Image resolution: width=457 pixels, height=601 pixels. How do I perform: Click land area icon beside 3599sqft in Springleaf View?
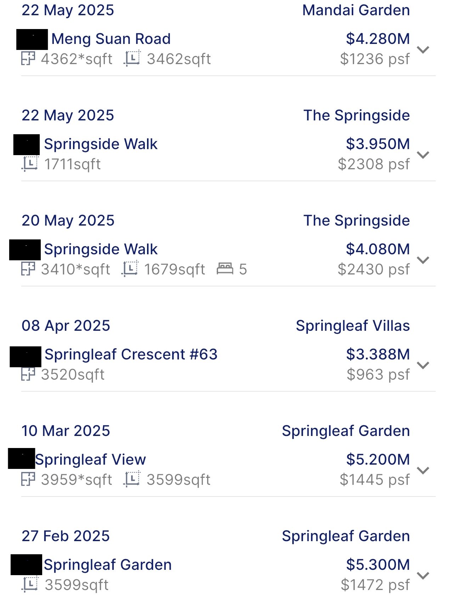[132, 480]
